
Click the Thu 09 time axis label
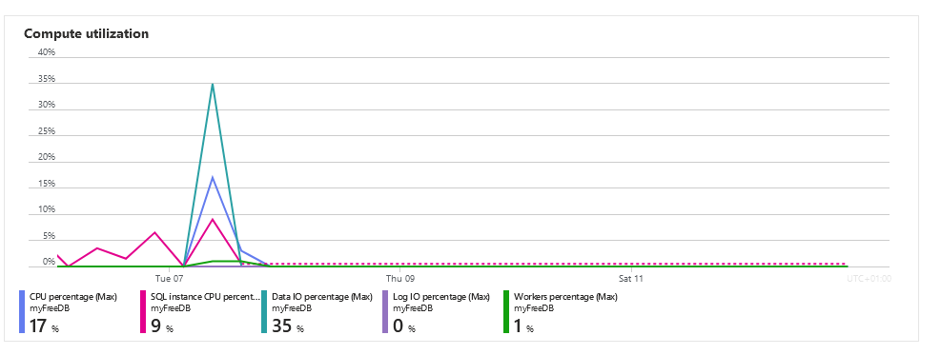[400, 279]
